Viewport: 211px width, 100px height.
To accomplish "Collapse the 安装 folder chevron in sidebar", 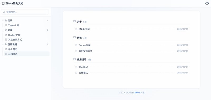I will 3,30.
